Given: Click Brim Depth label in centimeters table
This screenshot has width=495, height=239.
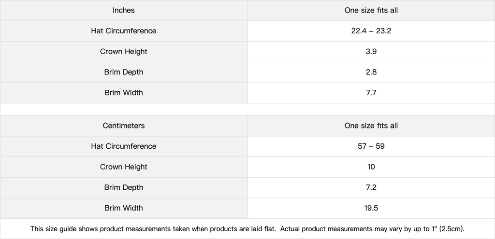Looking at the screenshot, I should click(124, 188).
